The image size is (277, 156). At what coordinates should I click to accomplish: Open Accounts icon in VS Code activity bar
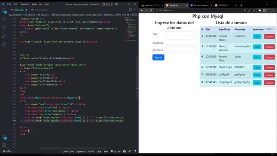4,137
